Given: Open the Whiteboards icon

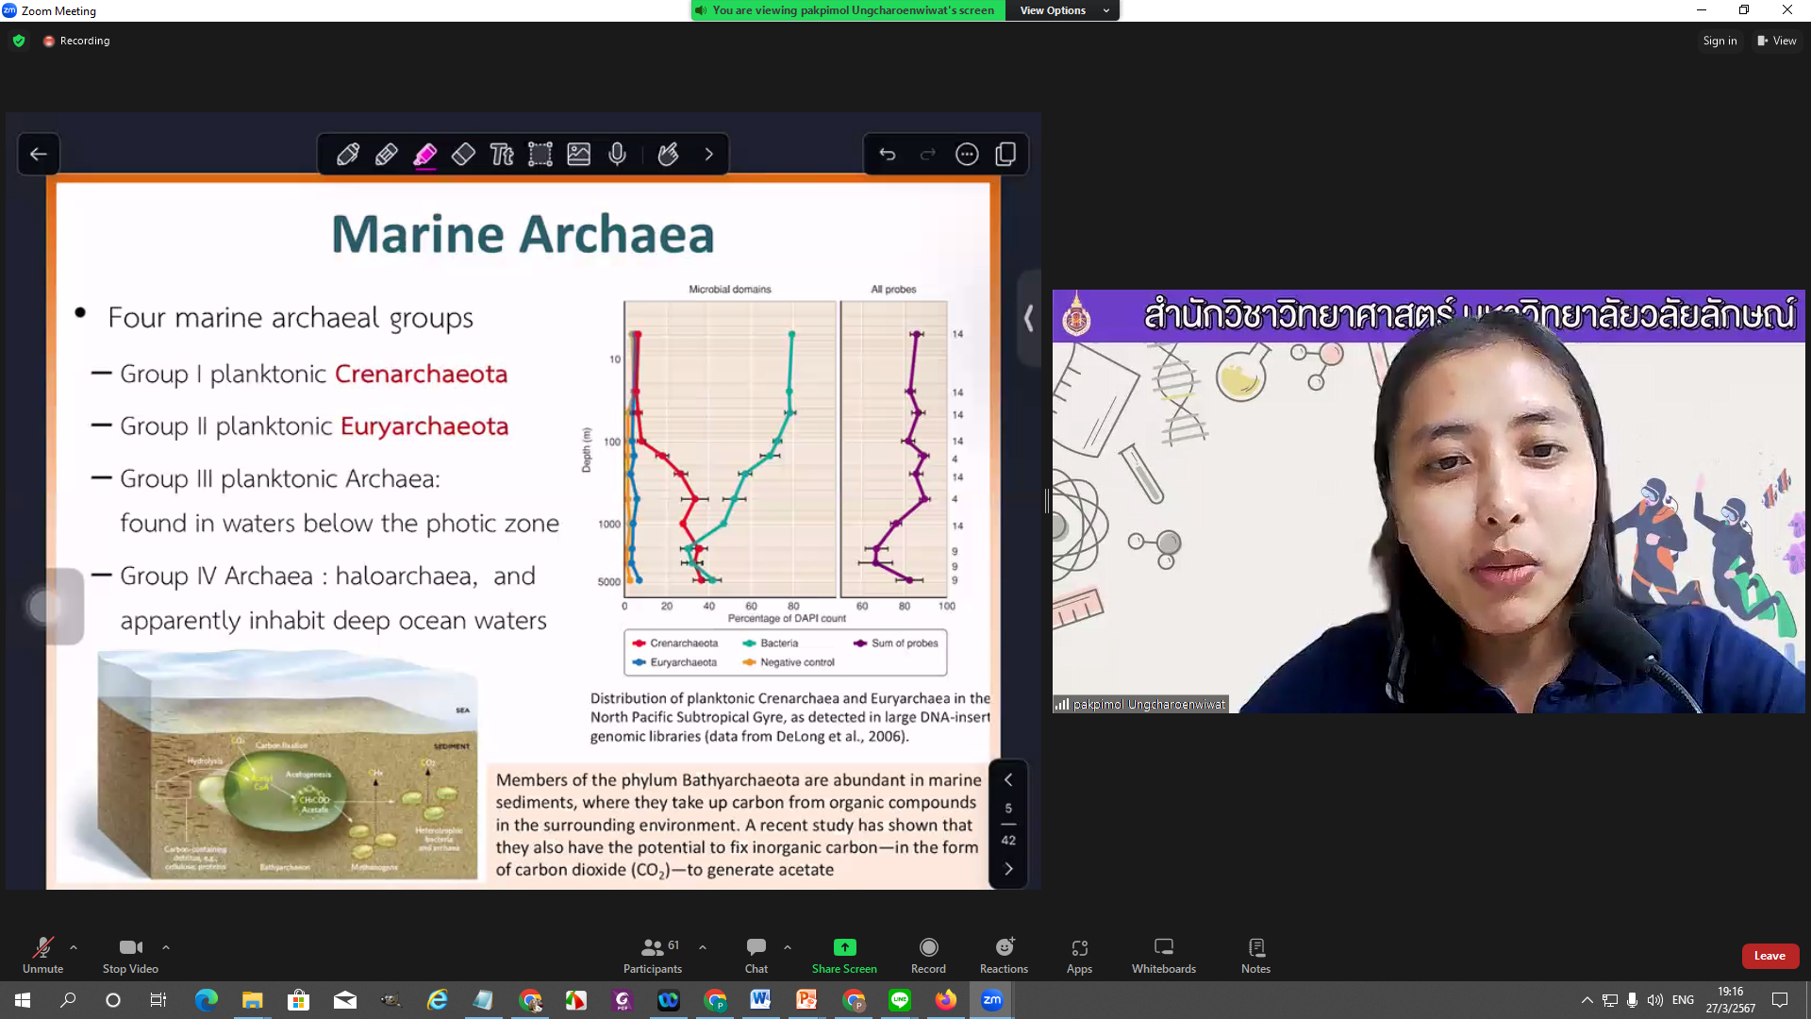Looking at the screenshot, I should pos(1163,948).
